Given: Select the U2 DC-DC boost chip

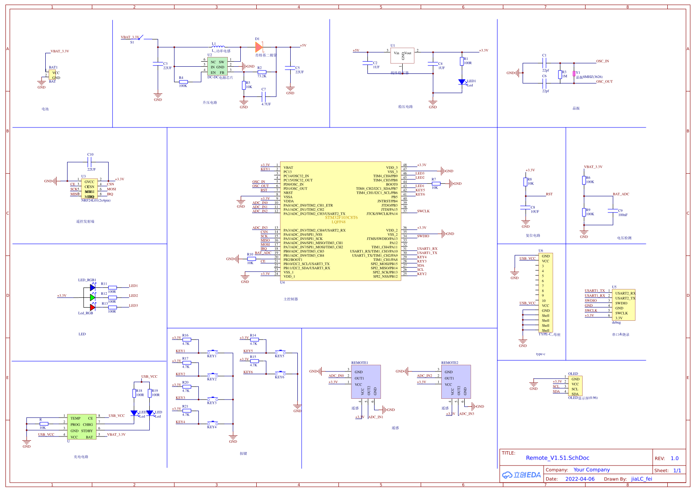Looking at the screenshot, I should 217,67.
